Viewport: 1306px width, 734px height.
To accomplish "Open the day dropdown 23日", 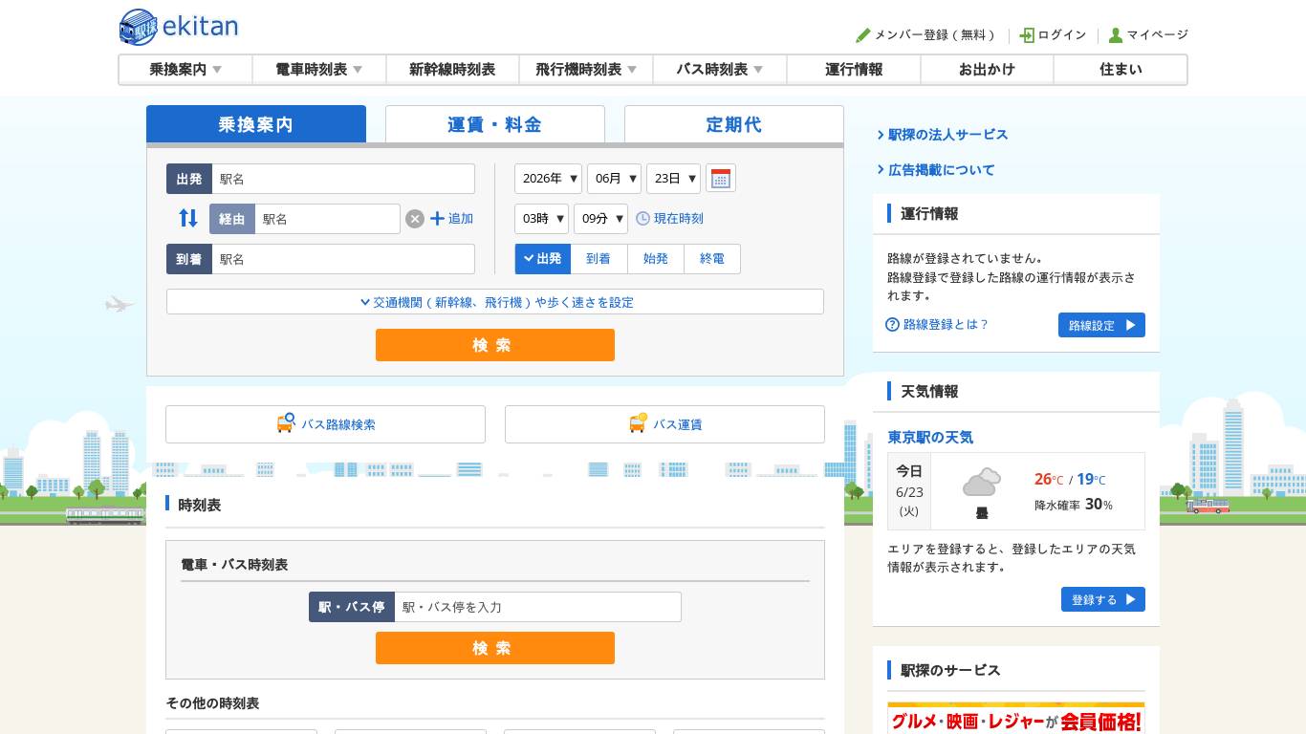I will click(673, 179).
